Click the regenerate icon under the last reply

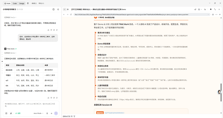pos(57,98)
